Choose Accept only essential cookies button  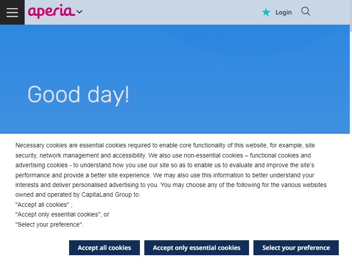tap(196, 248)
